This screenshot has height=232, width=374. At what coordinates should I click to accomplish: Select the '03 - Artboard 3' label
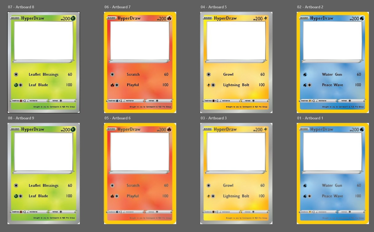214,118
